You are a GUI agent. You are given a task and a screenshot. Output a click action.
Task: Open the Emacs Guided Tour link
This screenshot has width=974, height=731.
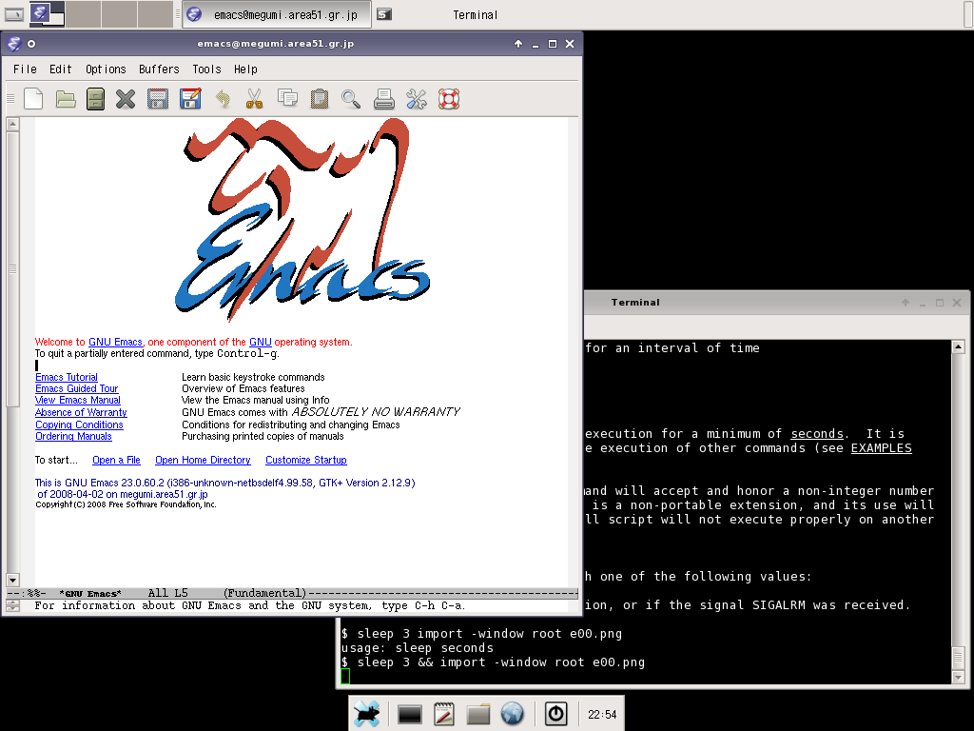76,388
